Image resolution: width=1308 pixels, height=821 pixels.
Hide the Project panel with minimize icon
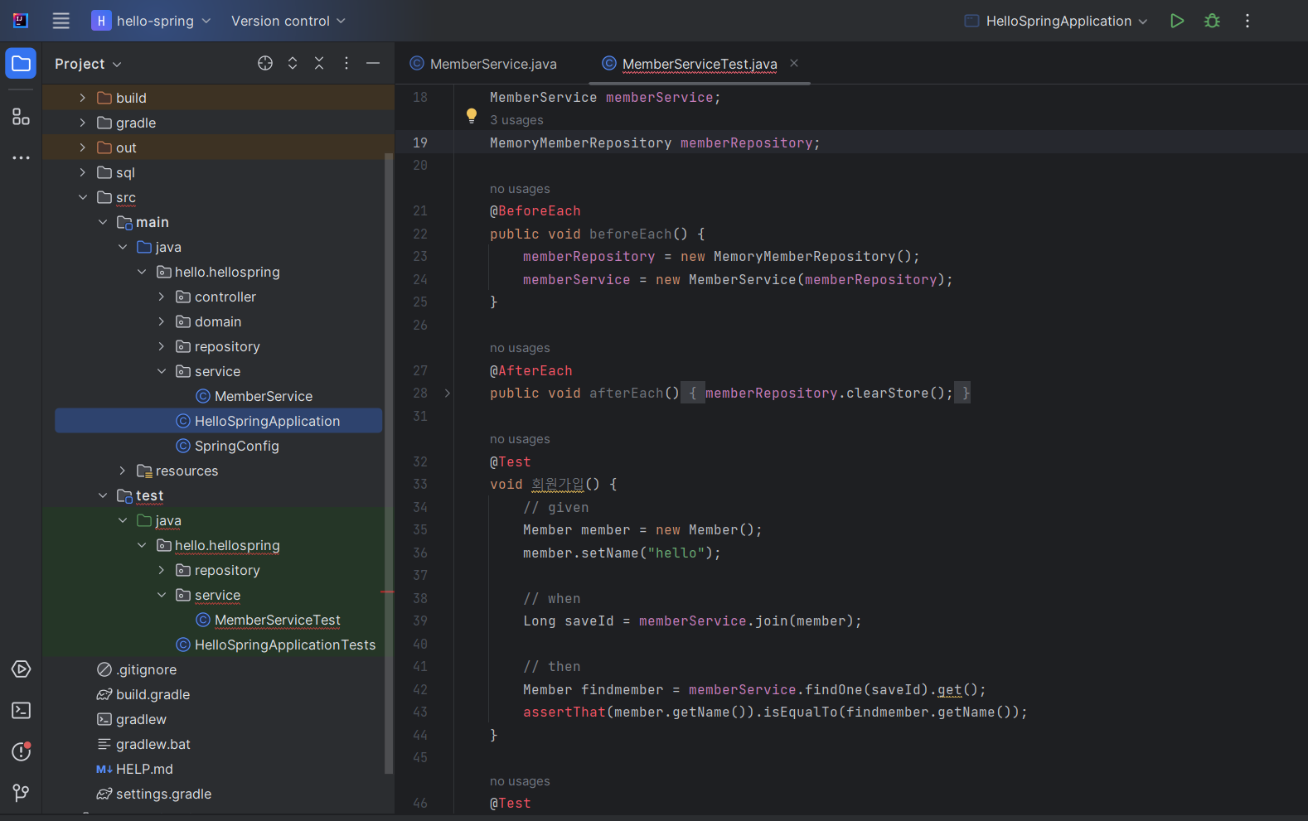pyautogui.click(x=373, y=63)
